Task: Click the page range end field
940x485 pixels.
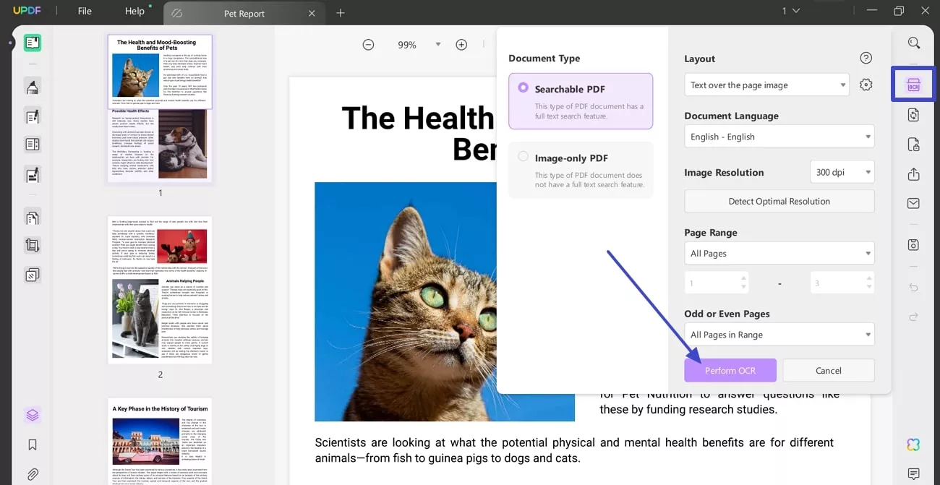Action: (842, 283)
